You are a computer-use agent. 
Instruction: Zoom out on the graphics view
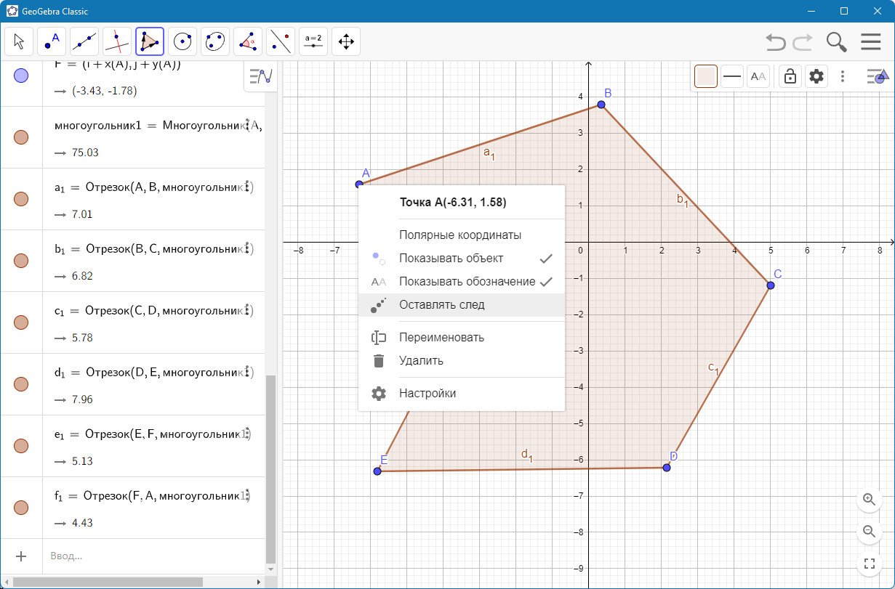(869, 531)
